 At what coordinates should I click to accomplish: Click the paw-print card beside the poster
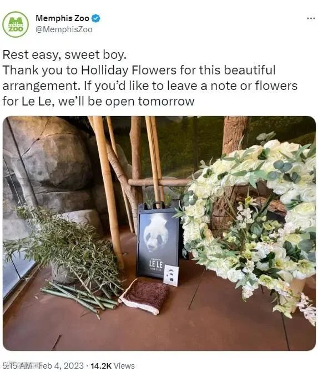click(x=171, y=276)
